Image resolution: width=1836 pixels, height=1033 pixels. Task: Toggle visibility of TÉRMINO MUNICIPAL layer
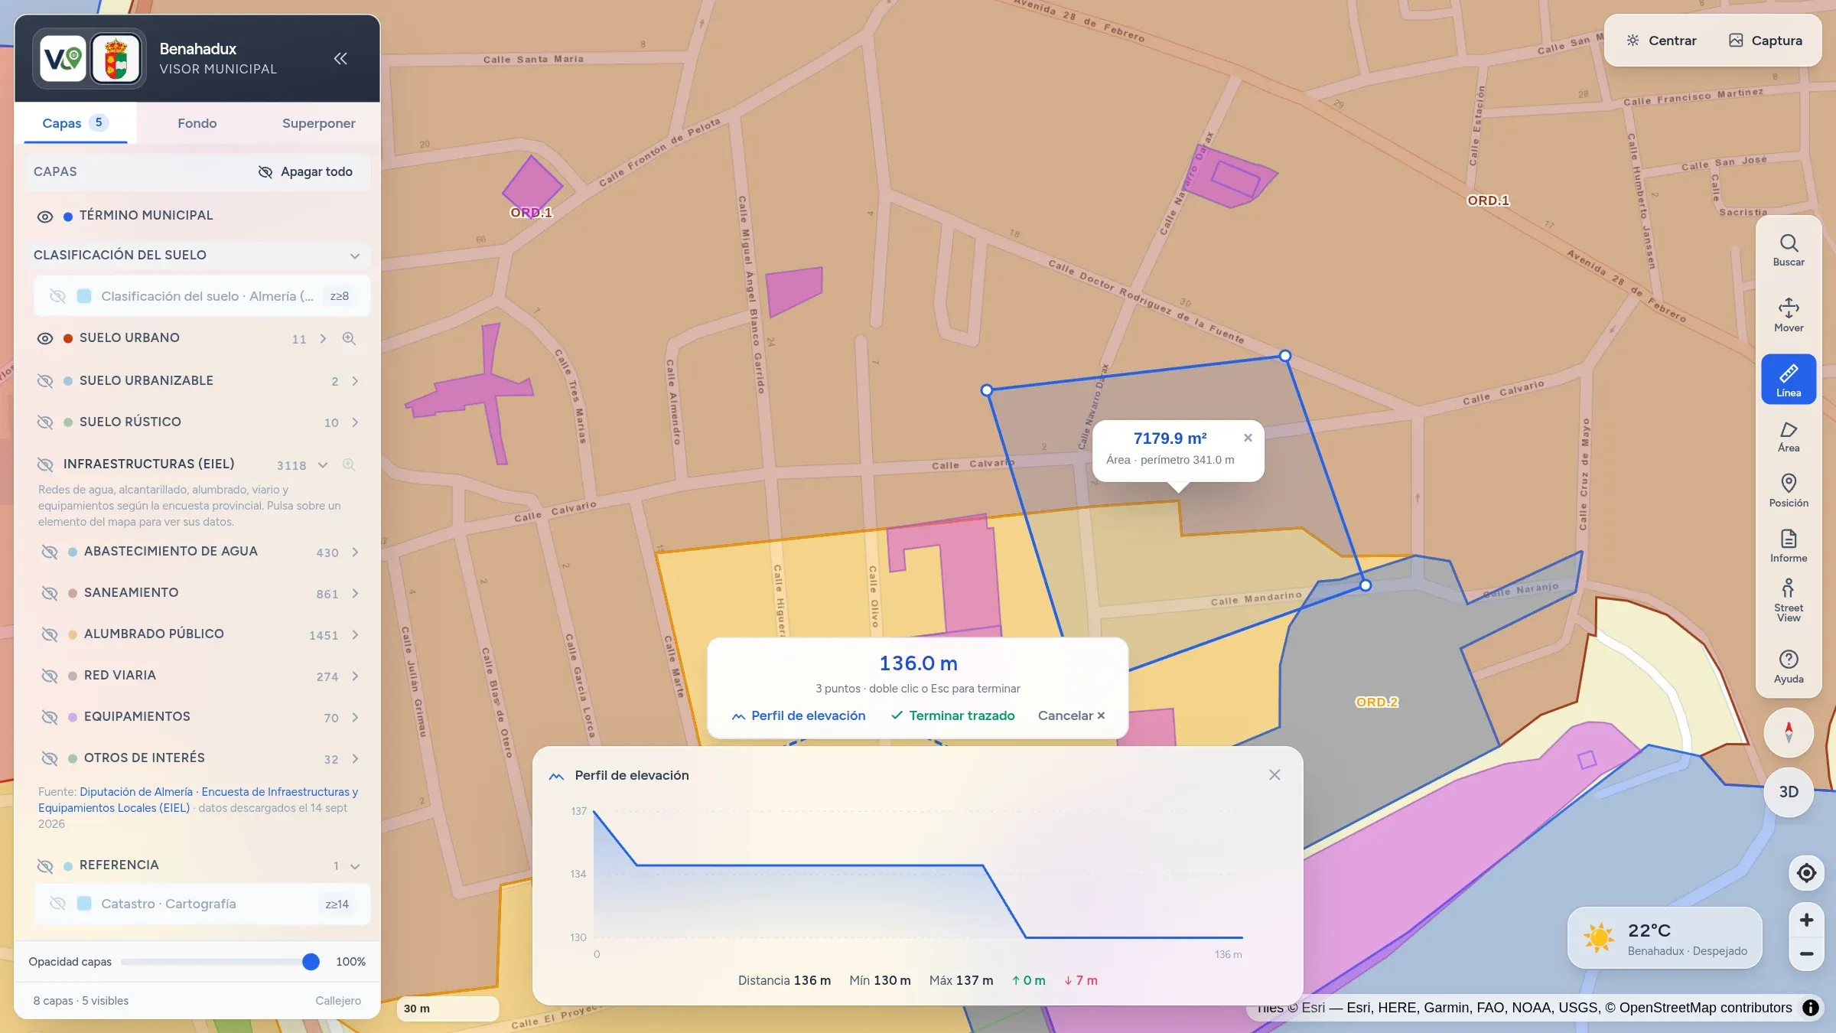[x=45, y=217]
